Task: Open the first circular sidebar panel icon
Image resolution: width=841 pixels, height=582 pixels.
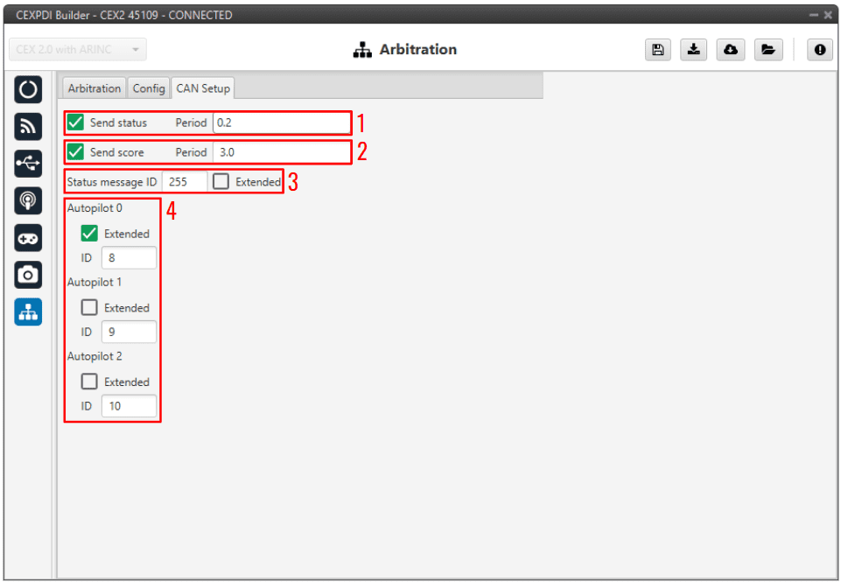Action: pyautogui.click(x=28, y=89)
